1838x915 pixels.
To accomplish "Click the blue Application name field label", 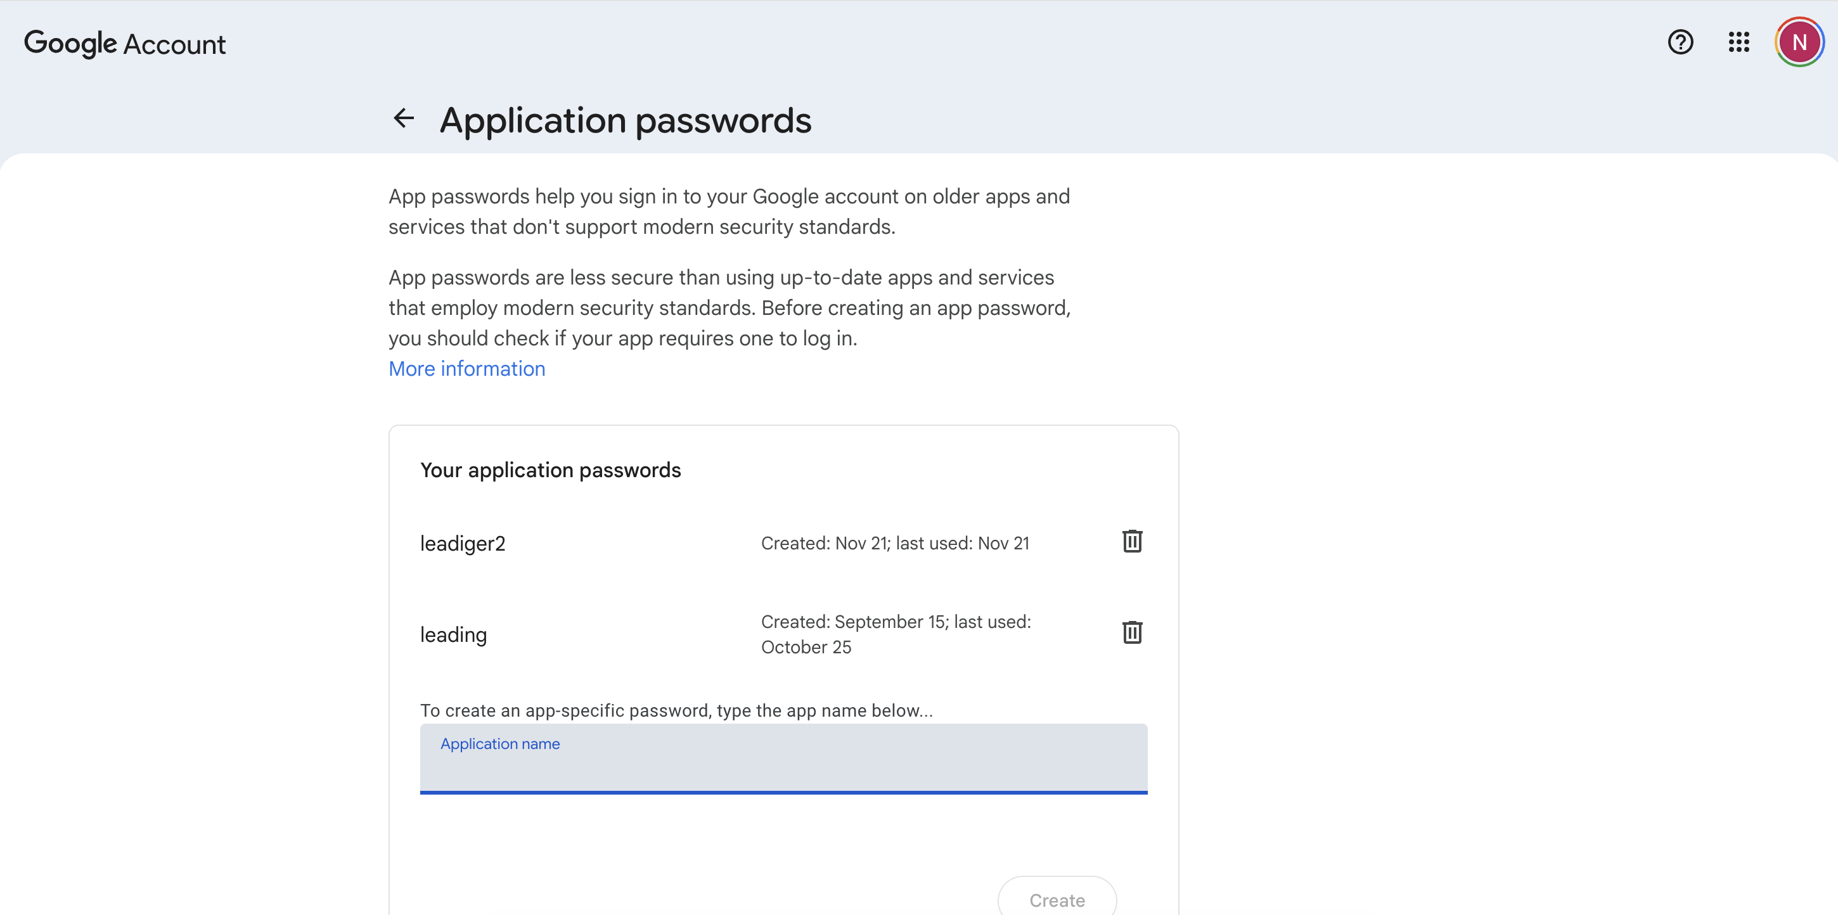I will (x=499, y=744).
